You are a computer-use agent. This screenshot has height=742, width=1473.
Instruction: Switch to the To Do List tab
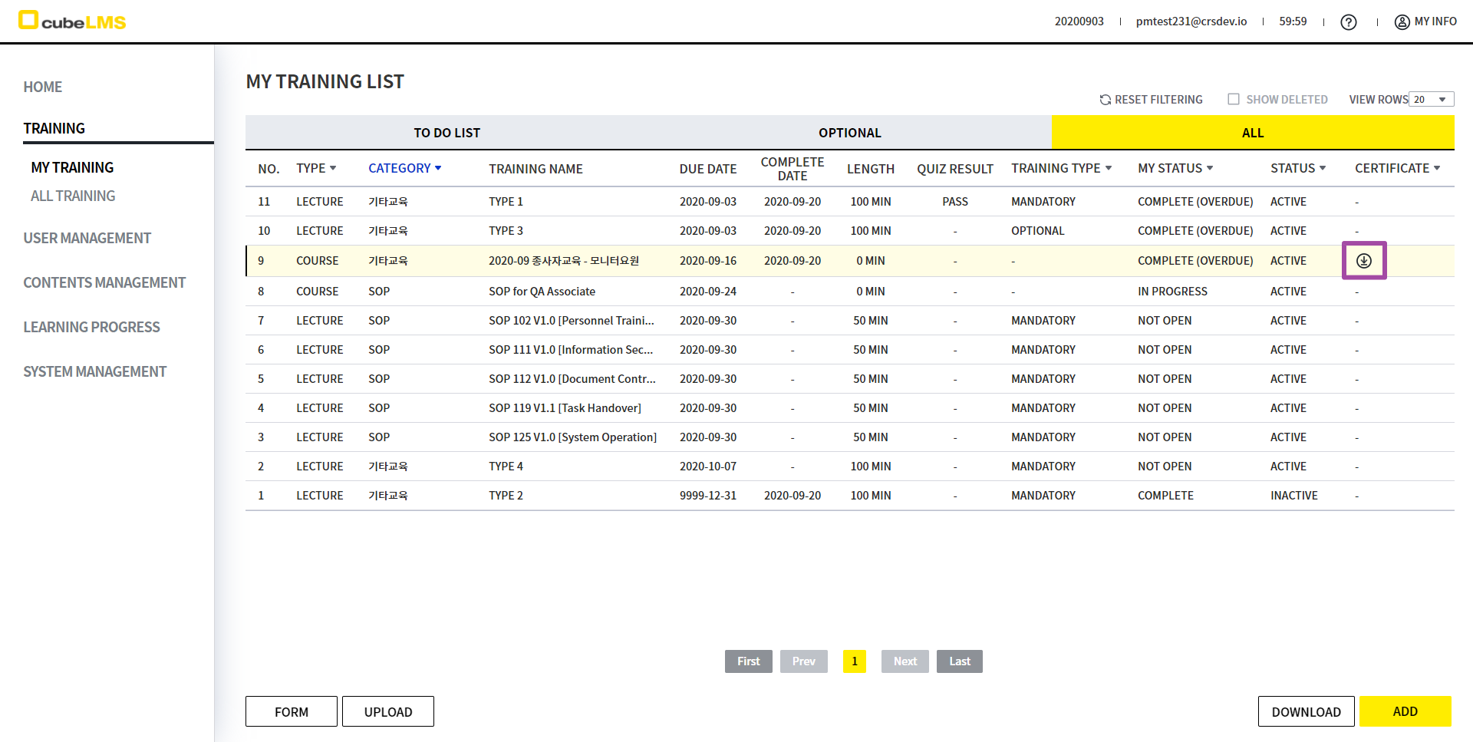coord(447,133)
